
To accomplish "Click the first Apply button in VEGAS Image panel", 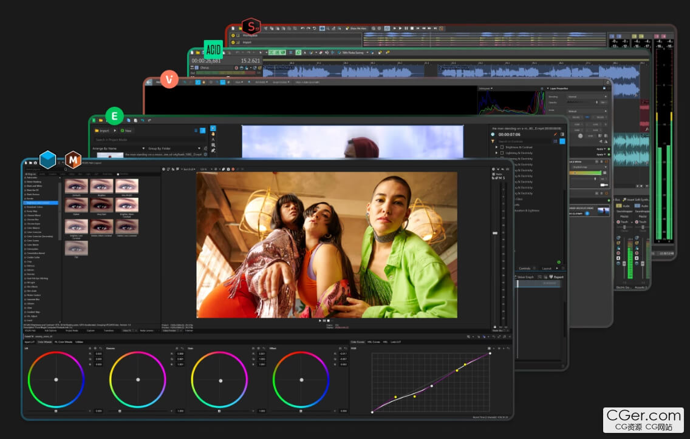I will click(599, 149).
